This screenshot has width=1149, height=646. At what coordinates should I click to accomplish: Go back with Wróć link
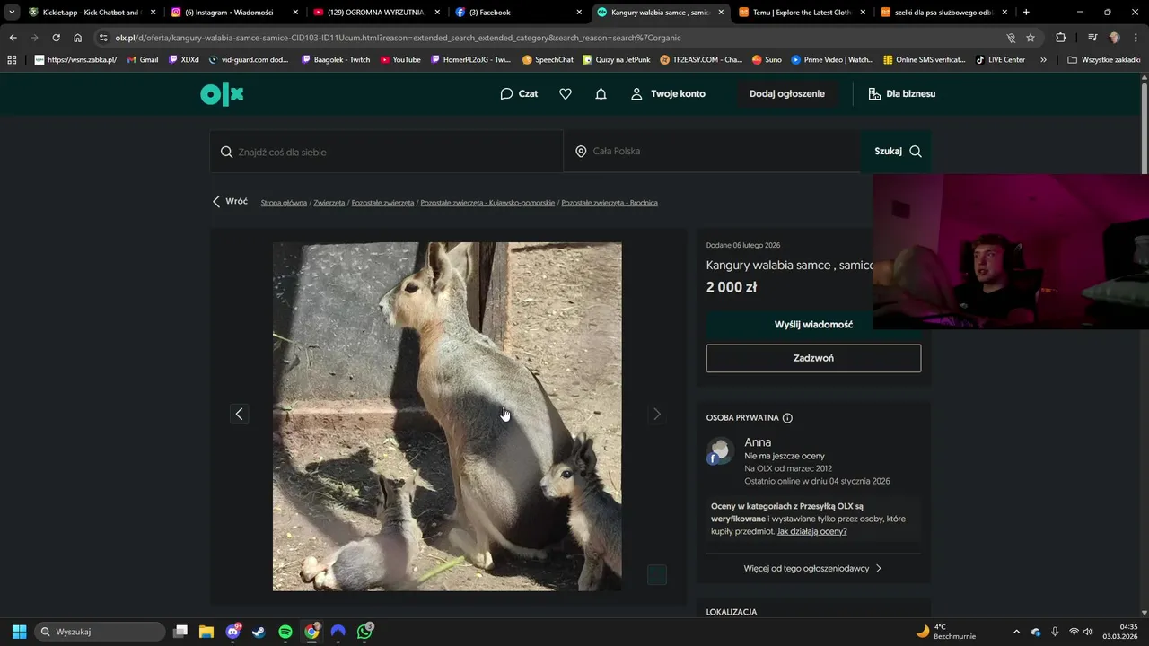click(230, 202)
